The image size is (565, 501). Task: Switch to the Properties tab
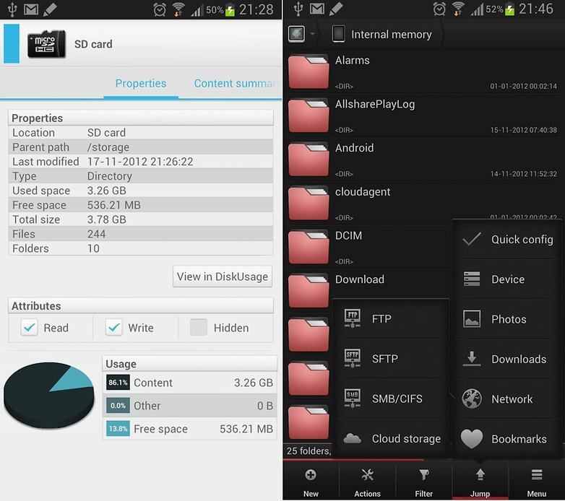click(x=141, y=84)
